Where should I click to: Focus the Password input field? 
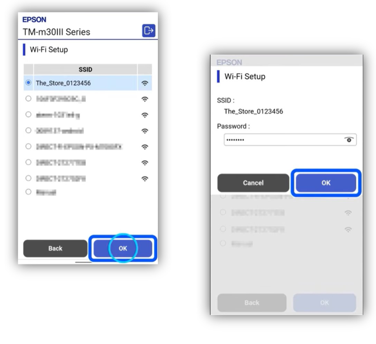(290, 139)
